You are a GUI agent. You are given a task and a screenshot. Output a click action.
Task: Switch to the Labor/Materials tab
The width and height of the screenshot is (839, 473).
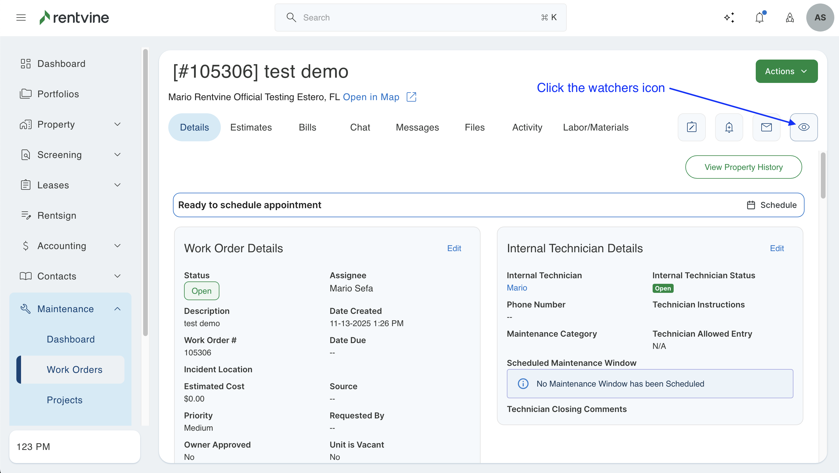[595, 127]
